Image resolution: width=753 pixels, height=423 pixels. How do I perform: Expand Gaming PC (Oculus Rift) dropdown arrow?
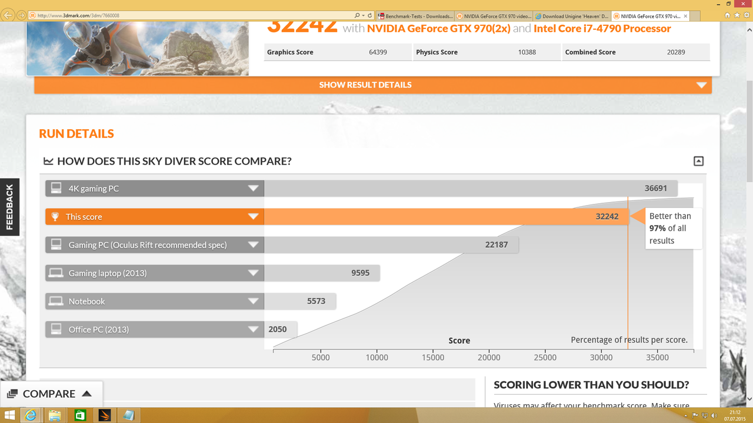point(254,245)
